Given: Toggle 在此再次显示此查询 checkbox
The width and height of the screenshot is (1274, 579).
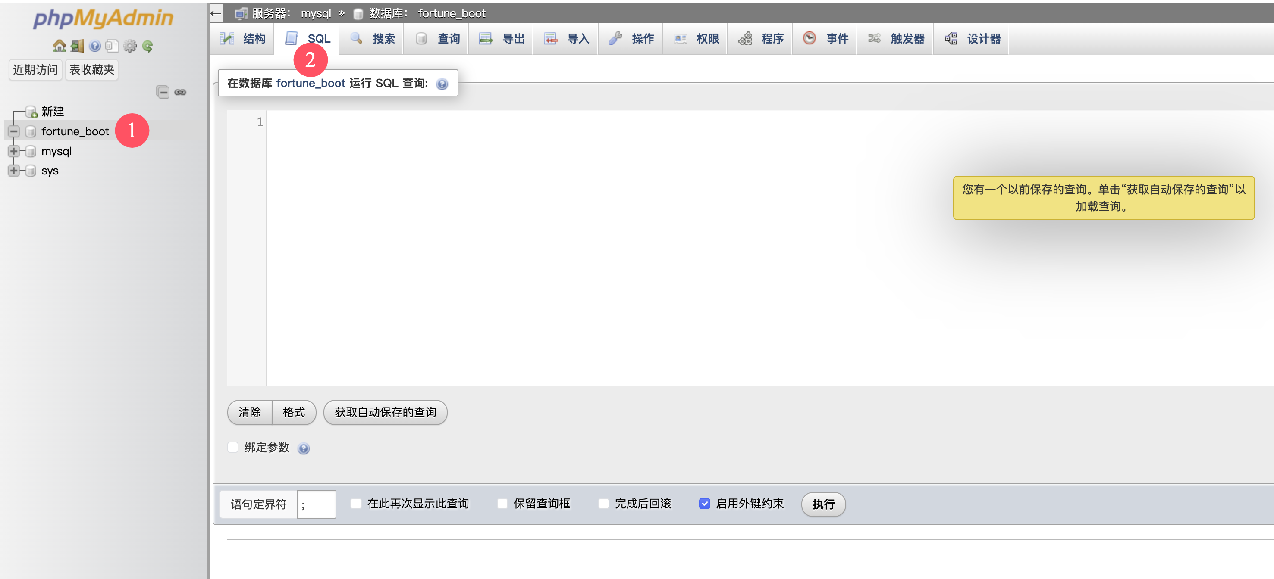Looking at the screenshot, I should coord(356,504).
